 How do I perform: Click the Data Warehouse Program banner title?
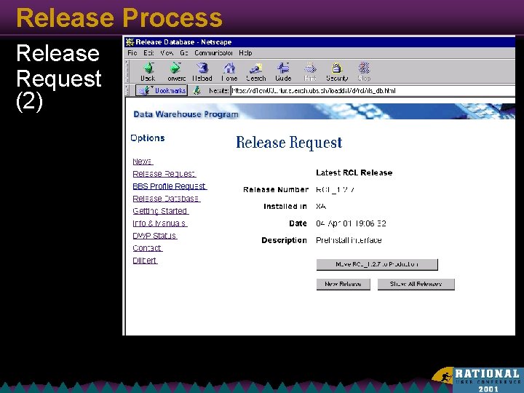pos(186,114)
